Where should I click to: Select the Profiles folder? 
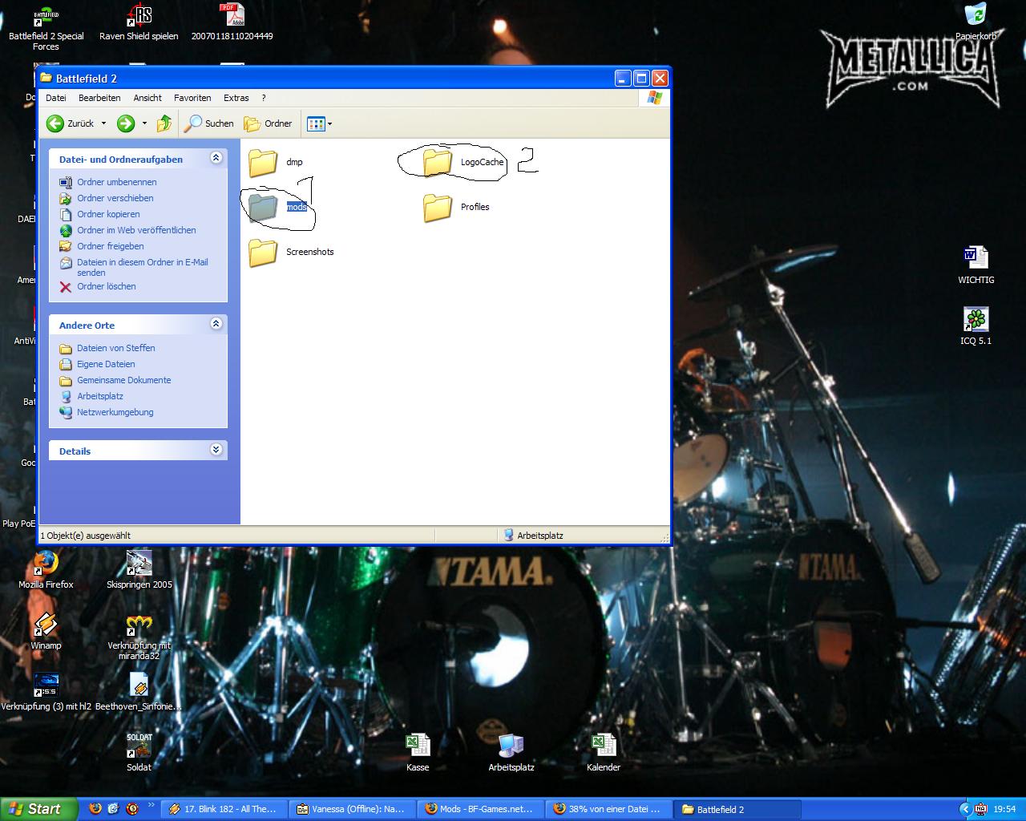(438, 207)
